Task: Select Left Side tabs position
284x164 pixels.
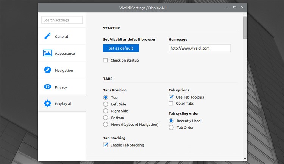Action: [x=106, y=104]
